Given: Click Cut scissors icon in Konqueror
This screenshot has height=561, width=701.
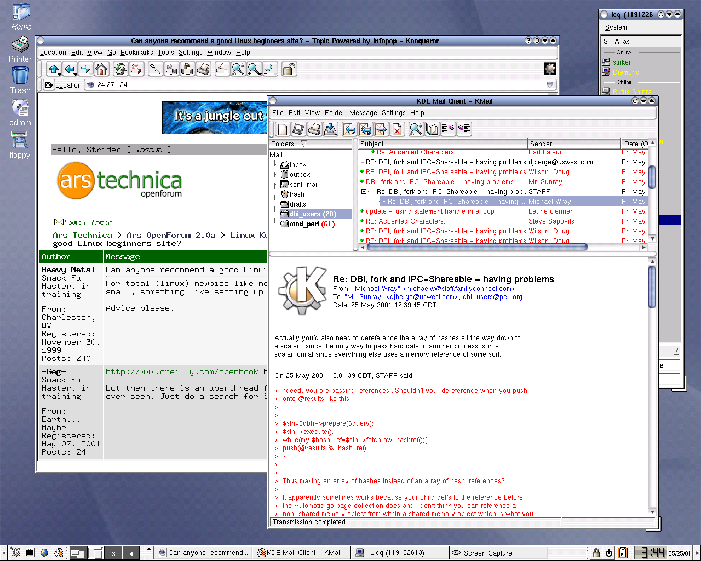Looking at the screenshot, I should point(156,69).
